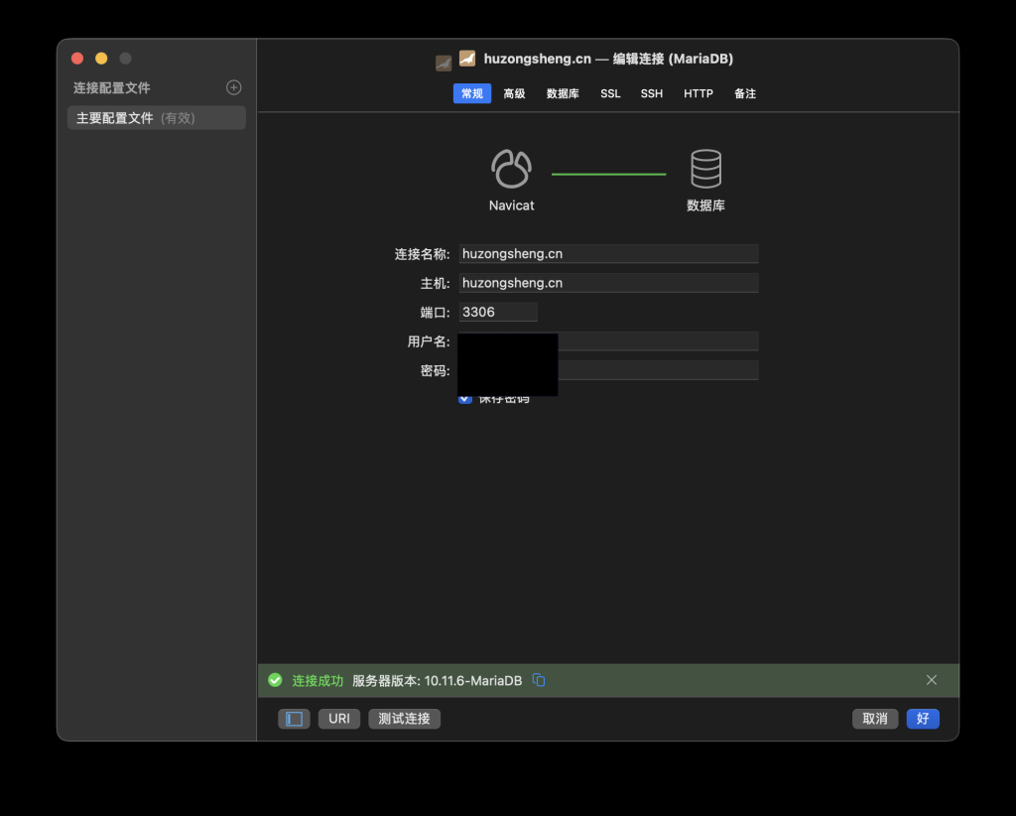Screen dimensions: 1016x816
Task: Click the MariaDB connection title icon
Action: (x=467, y=59)
